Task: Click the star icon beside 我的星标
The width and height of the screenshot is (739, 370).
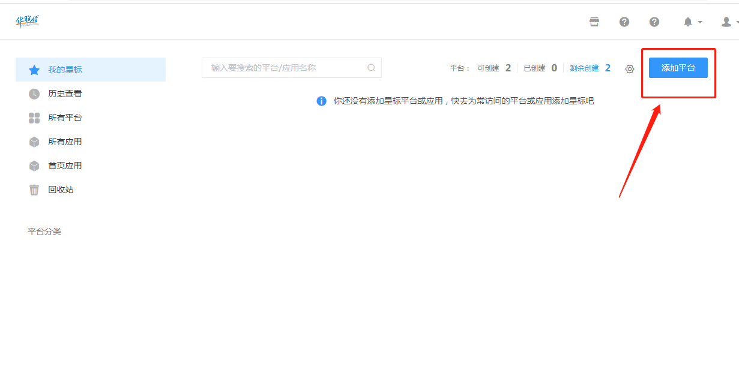Action: [34, 70]
